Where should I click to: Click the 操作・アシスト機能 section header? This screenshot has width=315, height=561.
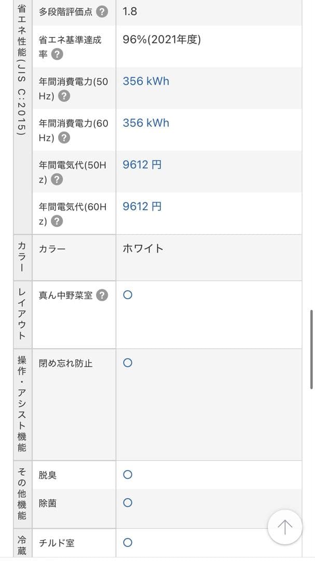point(21,400)
